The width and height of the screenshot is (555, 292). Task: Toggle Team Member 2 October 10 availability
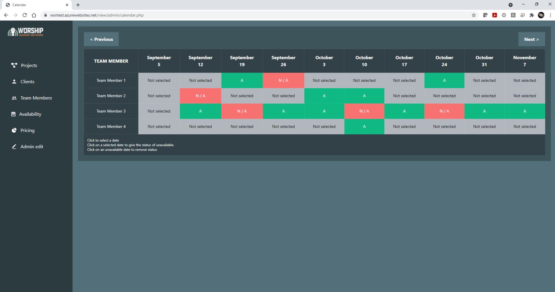pos(364,96)
